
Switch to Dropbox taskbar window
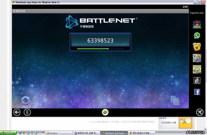click(59, 133)
